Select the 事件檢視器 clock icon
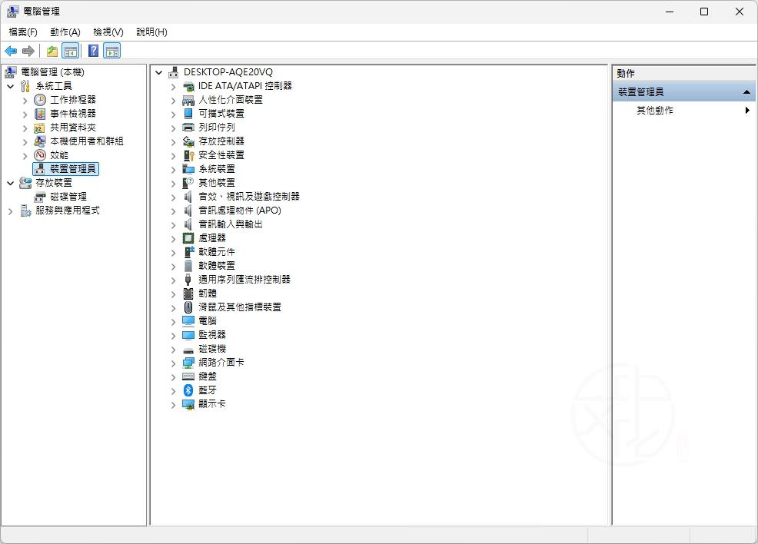758x544 pixels. [x=38, y=114]
